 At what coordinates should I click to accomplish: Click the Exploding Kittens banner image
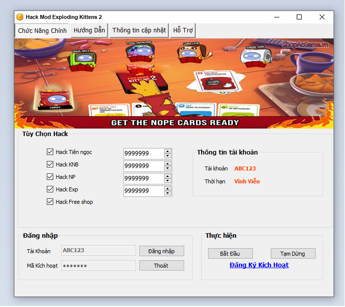click(174, 83)
